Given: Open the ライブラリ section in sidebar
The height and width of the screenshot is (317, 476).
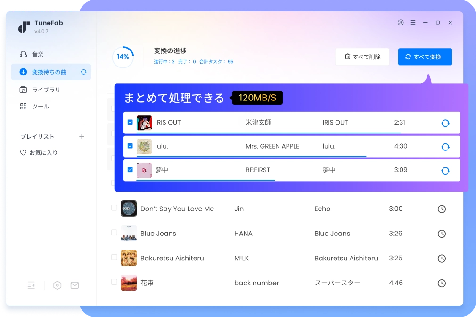Looking at the screenshot, I should [x=46, y=90].
